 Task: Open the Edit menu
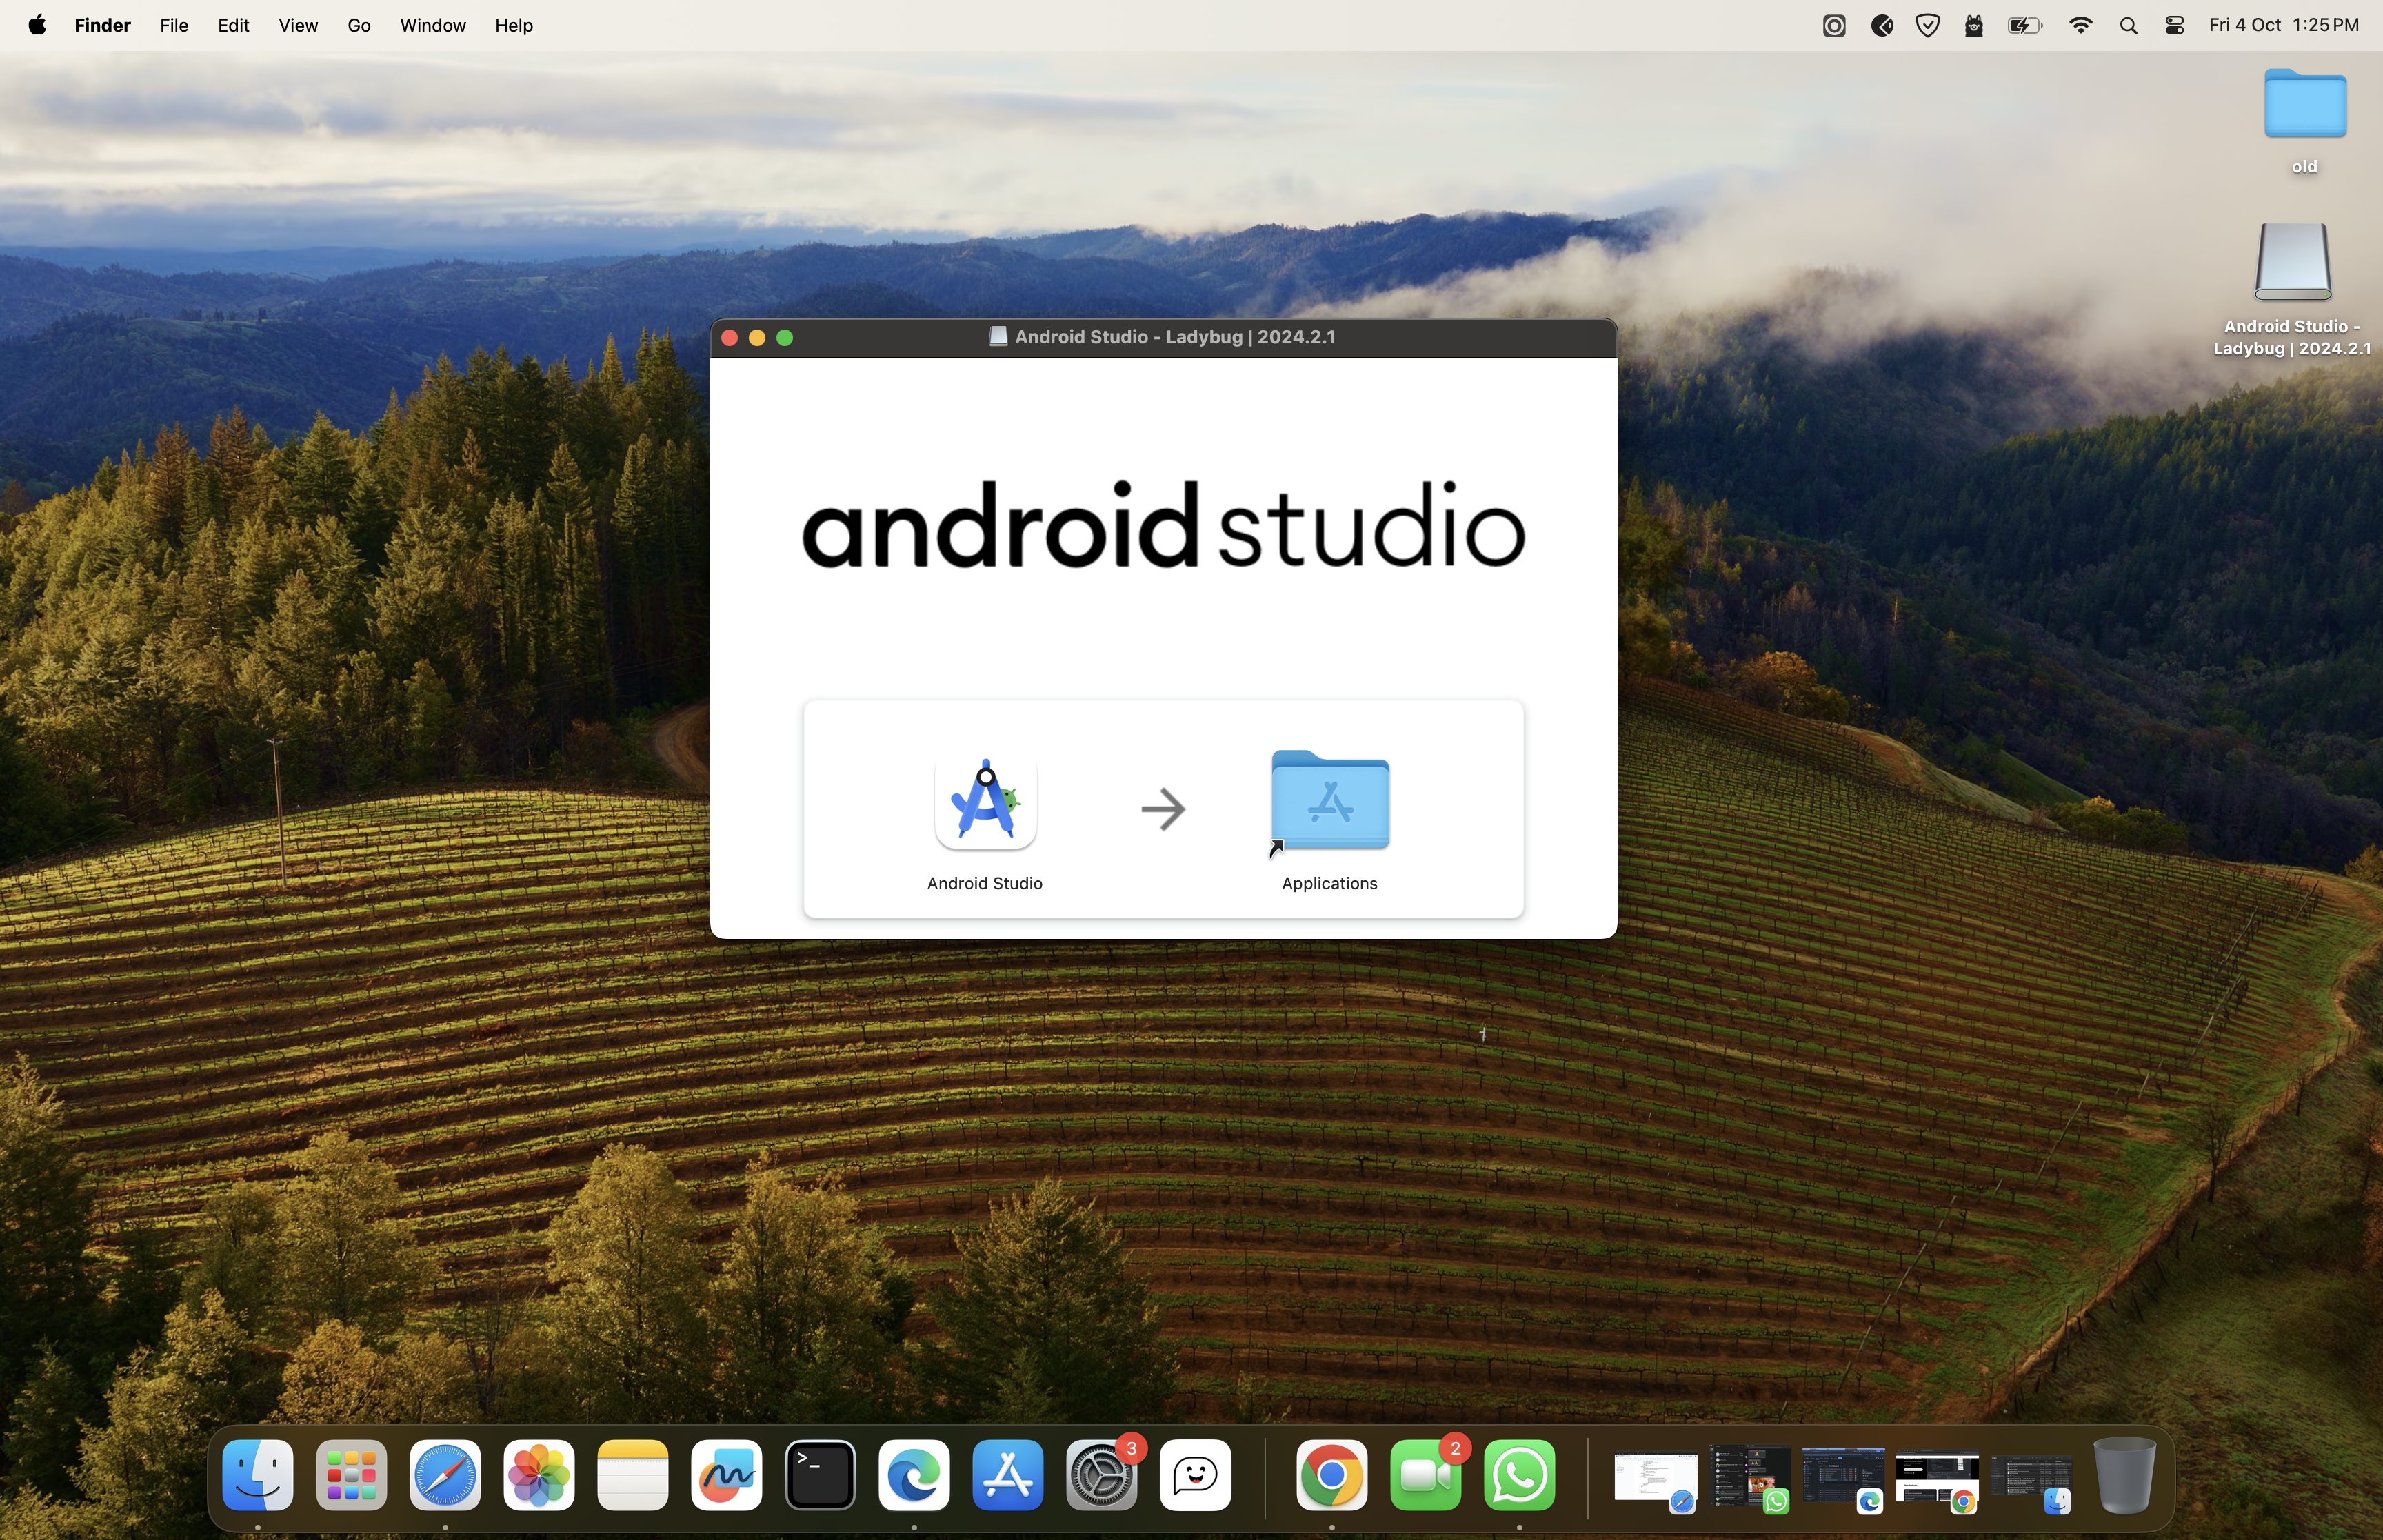(233, 25)
